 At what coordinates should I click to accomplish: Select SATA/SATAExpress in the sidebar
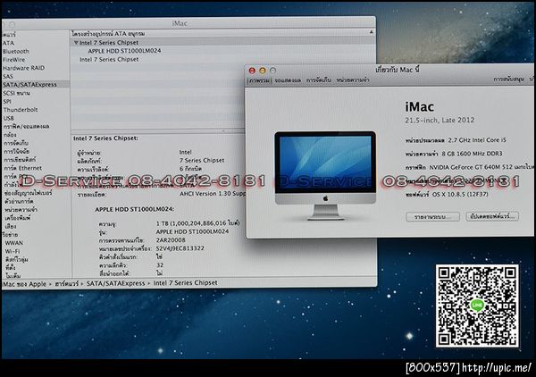click(30, 85)
